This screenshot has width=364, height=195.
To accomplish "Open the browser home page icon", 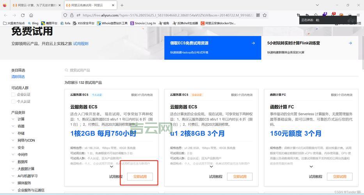I will [31, 15].
